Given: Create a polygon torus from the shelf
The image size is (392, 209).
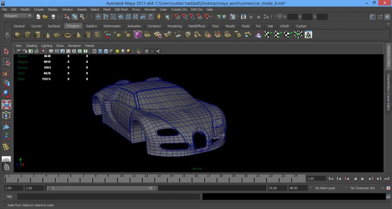Looking at the screenshot, I should point(67,35).
